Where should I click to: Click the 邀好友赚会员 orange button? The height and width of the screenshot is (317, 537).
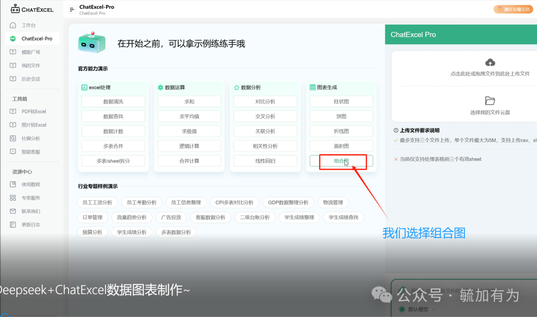(x=513, y=9)
